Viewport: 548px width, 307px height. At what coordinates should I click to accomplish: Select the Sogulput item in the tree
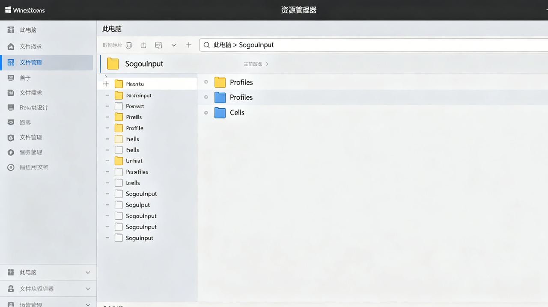click(x=138, y=205)
